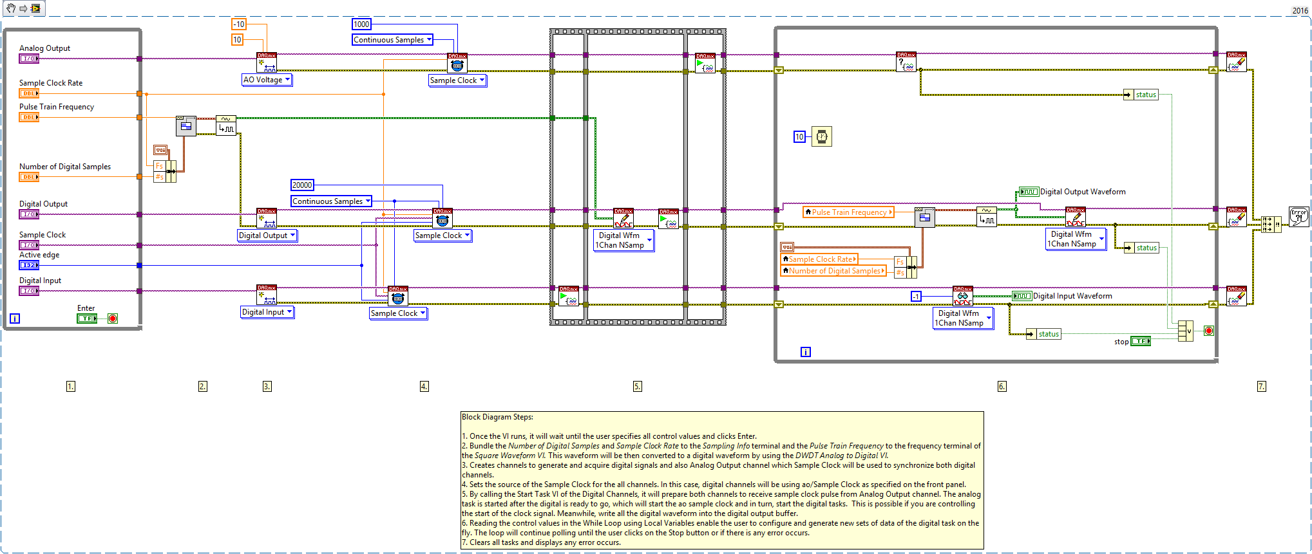Open Digital Wfm 1Chan NSamp selector in sequence structure

(x=623, y=240)
